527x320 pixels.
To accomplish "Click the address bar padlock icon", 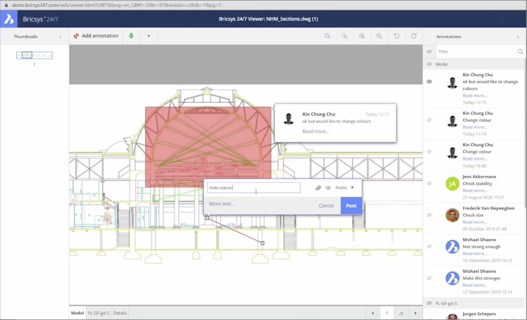I will pos(6,5).
